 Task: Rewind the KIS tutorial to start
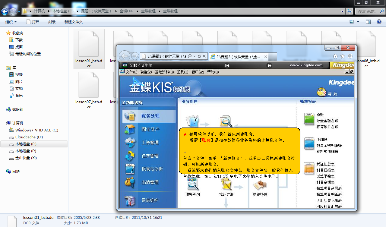pyautogui.click(x=227, y=65)
